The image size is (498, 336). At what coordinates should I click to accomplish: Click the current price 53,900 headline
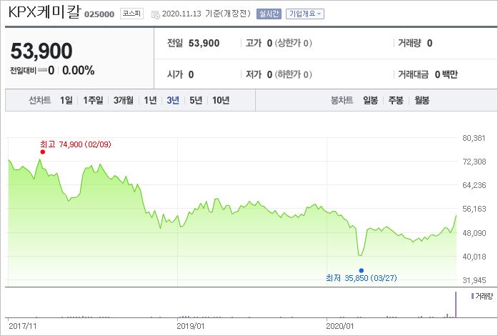pos(41,51)
